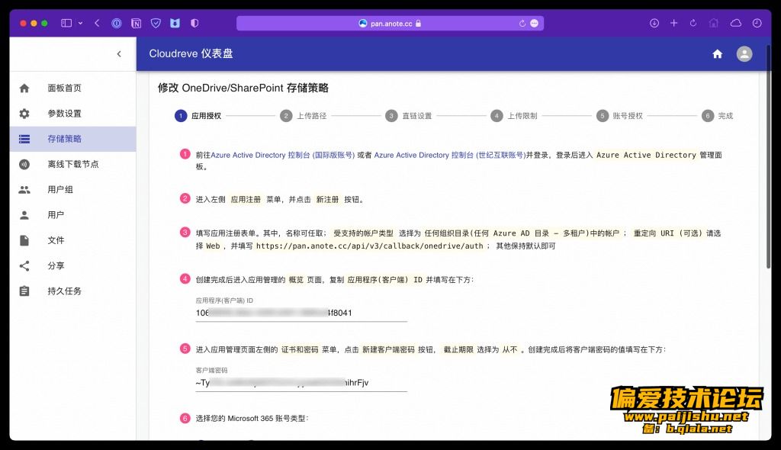Toggle Safari sidebar icon
This screenshot has width=781, height=450.
pos(66,23)
